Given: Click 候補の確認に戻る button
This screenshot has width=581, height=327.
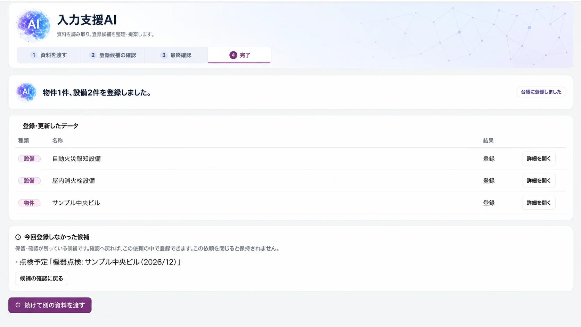Looking at the screenshot, I should (x=42, y=279).
